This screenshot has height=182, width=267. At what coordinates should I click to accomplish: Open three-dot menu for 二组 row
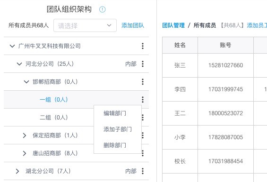click(x=143, y=118)
